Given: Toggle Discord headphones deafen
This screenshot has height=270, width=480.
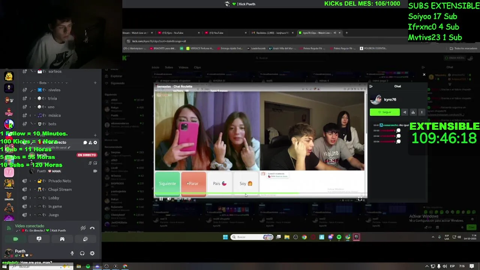Looking at the screenshot, I should [x=82, y=253].
